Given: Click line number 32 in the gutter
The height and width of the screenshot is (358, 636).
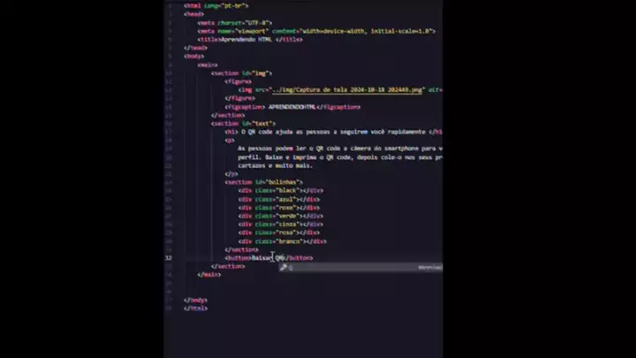Looking at the screenshot, I should pyautogui.click(x=169, y=258).
